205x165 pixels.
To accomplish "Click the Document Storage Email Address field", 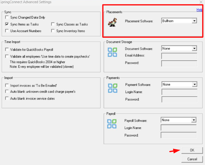I will [x=179, y=56].
